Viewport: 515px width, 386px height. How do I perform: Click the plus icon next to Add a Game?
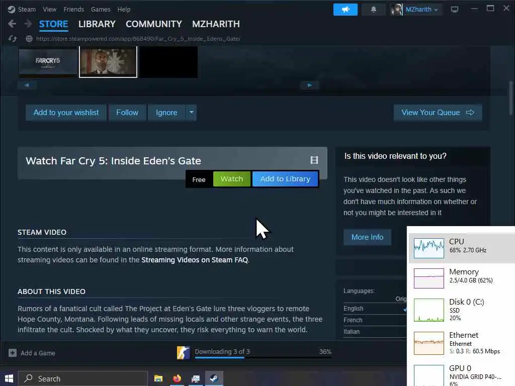point(13,353)
